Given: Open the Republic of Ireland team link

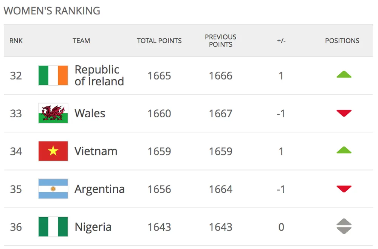Looking at the screenshot, I should [x=99, y=75].
